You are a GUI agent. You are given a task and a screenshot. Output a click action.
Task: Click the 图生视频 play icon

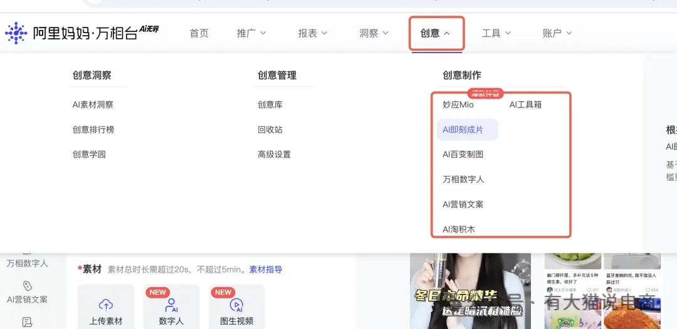(236, 305)
